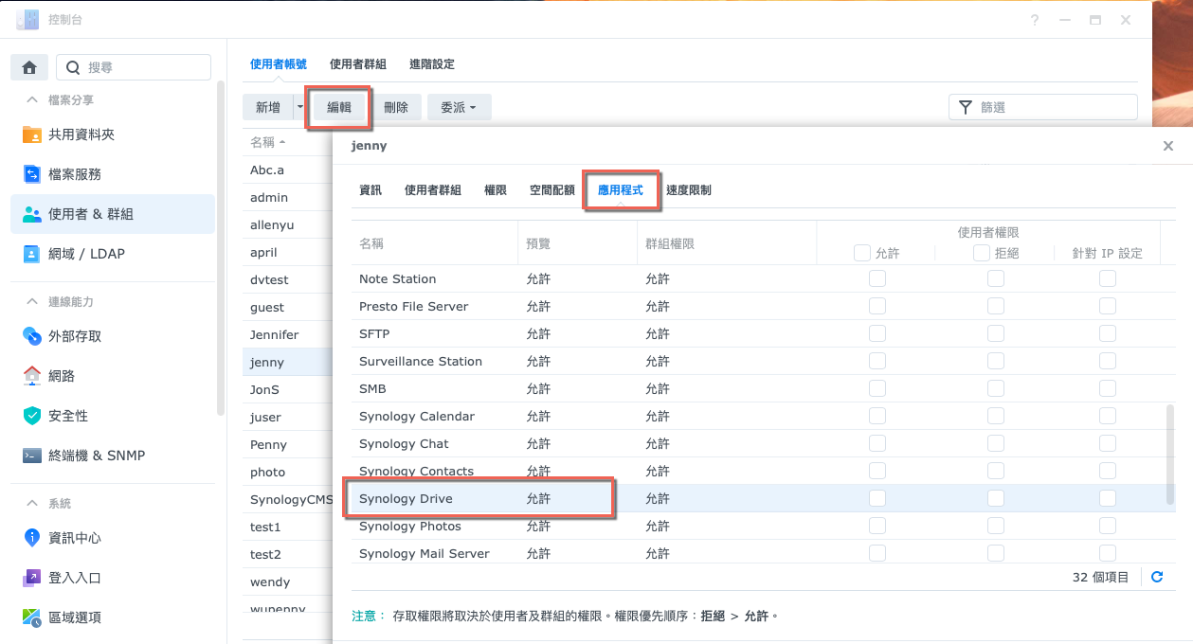Open the Shared Folder (共用資料夾) icon
The image size is (1193, 644).
tap(32, 134)
